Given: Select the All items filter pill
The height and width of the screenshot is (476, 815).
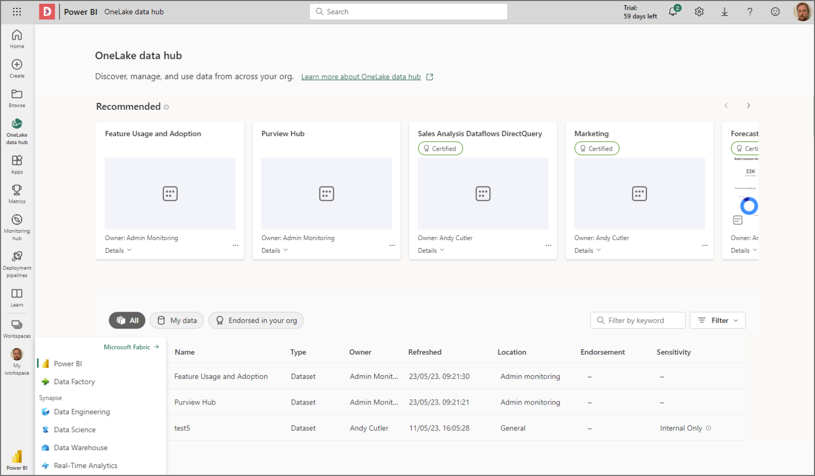Looking at the screenshot, I should point(127,320).
